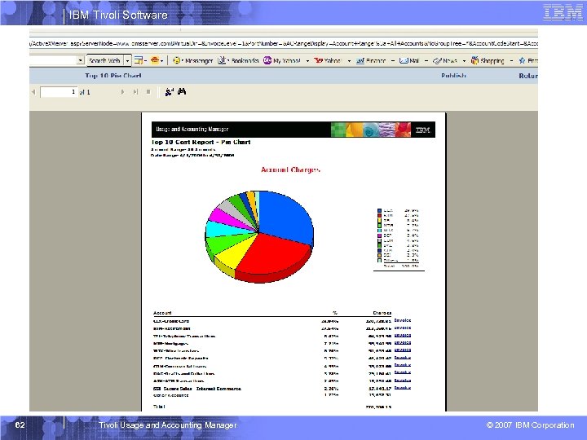Open Invoice link for Electronic Deposits row

point(403,358)
